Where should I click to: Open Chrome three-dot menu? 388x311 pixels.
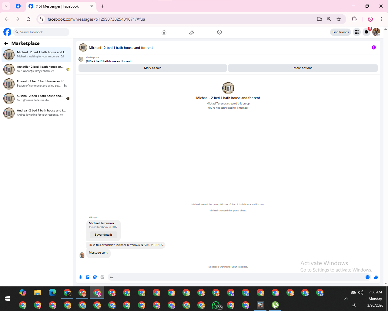(381, 19)
